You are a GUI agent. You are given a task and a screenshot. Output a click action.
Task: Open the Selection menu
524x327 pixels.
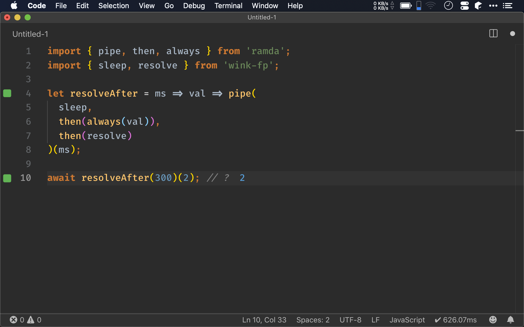(114, 6)
